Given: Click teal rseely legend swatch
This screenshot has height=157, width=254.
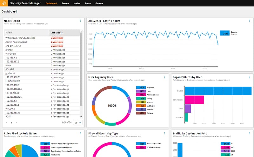Looking at the screenshot, I should coord(141,98).
